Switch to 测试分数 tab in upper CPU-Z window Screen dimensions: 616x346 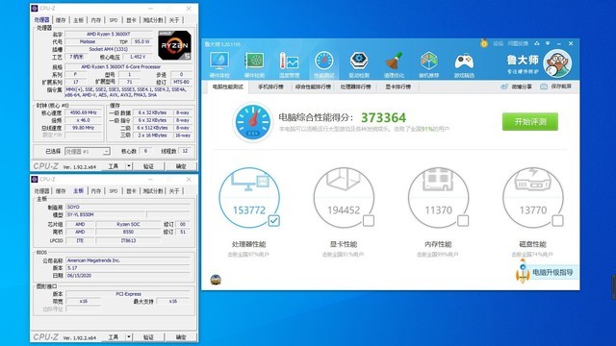pyautogui.click(x=153, y=20)
